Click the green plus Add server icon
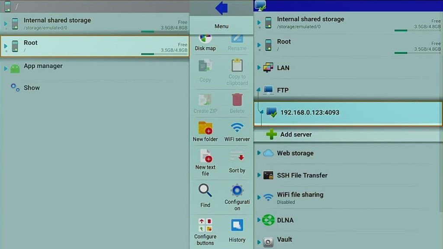The image size is (443, 249). (x=271, y=134)
